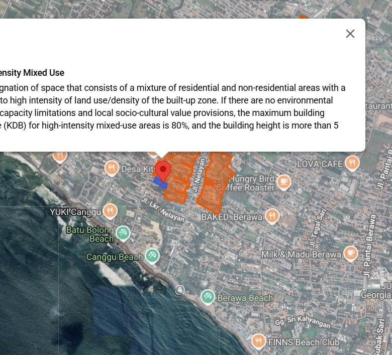This screenshot has width=392, height=355.
Task: Close the zoning info popup
Action: point(350,34)
